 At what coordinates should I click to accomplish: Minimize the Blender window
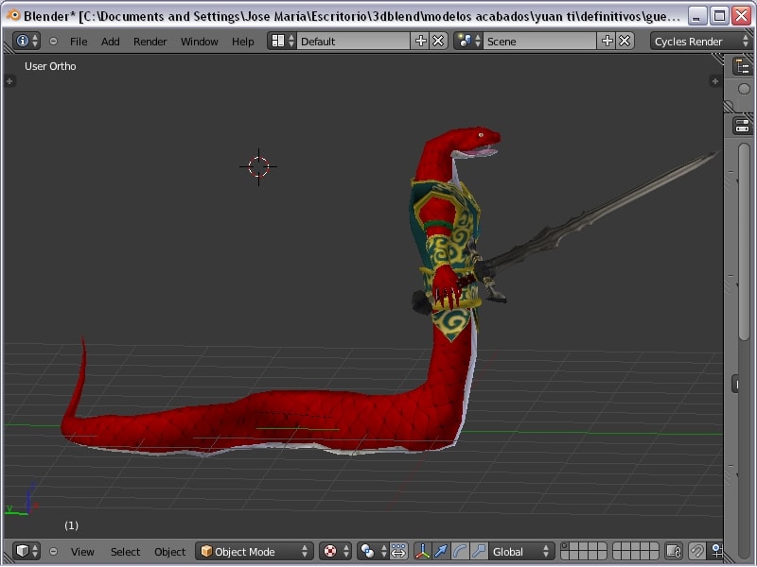[696, 16]
